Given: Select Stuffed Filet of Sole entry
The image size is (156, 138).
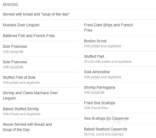Looking at the screenshot, I should tap(19, 77).
